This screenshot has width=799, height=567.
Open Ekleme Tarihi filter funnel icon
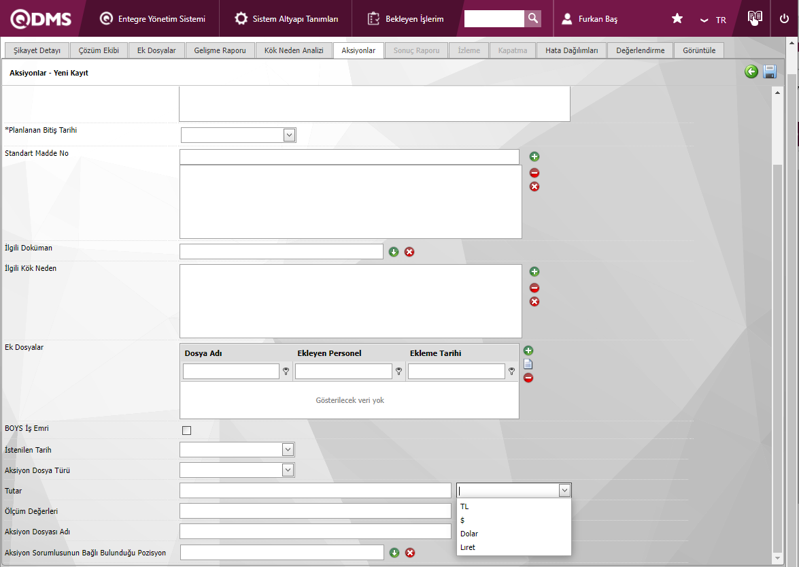[x=511, y=372]
